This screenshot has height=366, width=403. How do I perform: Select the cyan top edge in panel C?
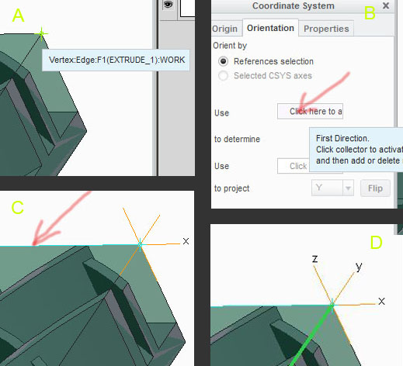(70, 245)
